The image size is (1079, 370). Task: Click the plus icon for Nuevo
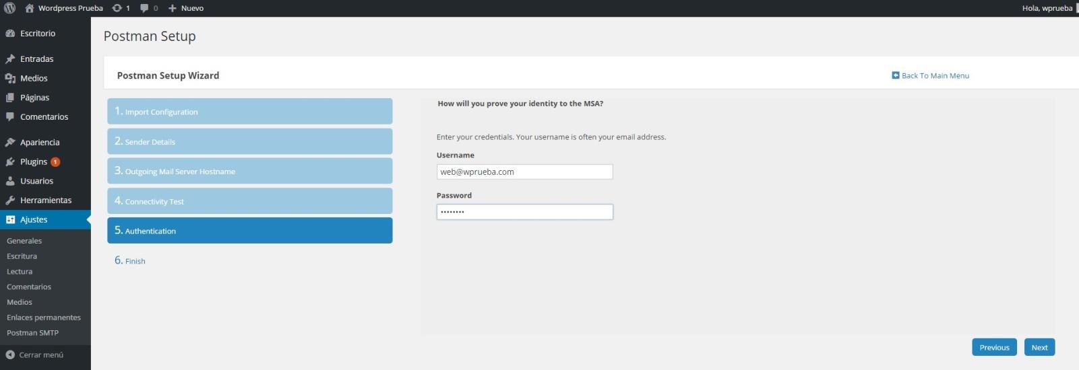173,8
